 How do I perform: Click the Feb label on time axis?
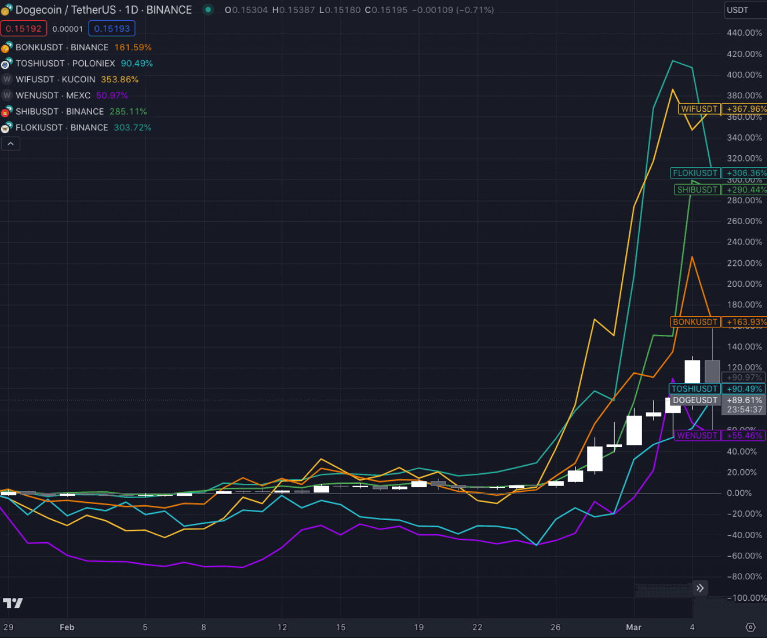67,627
